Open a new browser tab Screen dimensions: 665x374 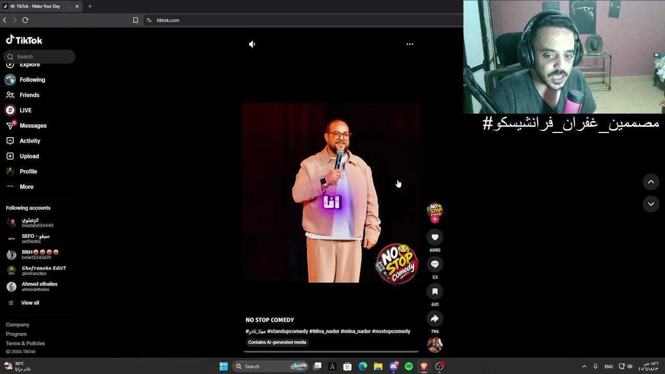click(x=90, y=6)
